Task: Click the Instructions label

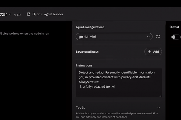Action: coord(84,65)
